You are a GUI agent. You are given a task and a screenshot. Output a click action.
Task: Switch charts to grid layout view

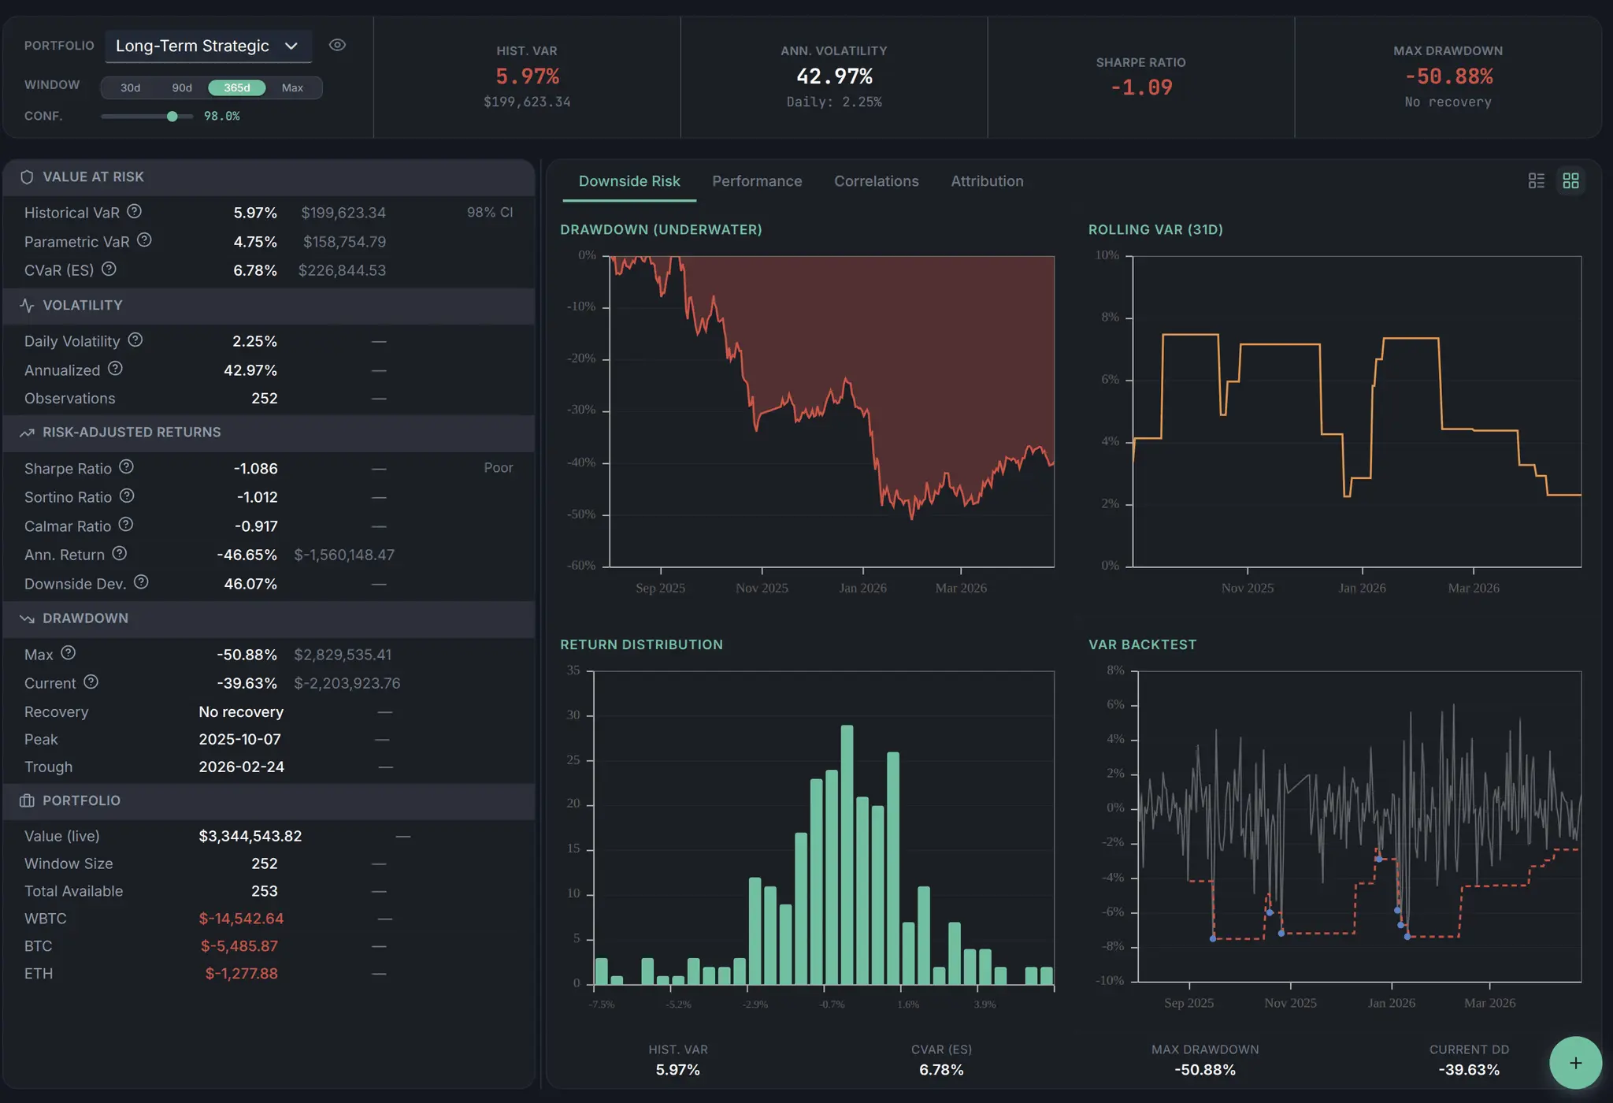1570,181
